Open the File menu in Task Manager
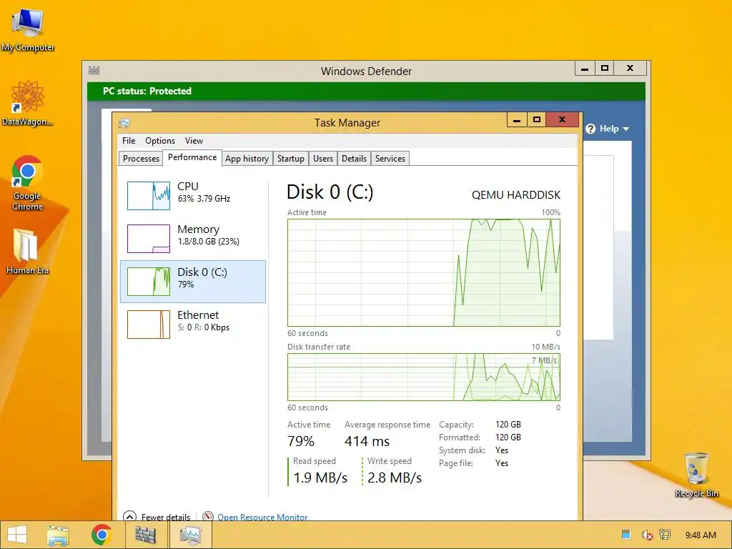This screenshot has width=732, height=549. point(129,141)
